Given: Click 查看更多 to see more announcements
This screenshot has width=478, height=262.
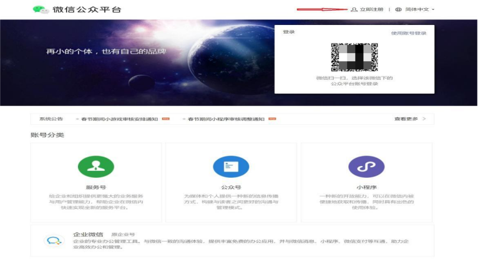Looking at the screenshot, I should coord(406,119).
